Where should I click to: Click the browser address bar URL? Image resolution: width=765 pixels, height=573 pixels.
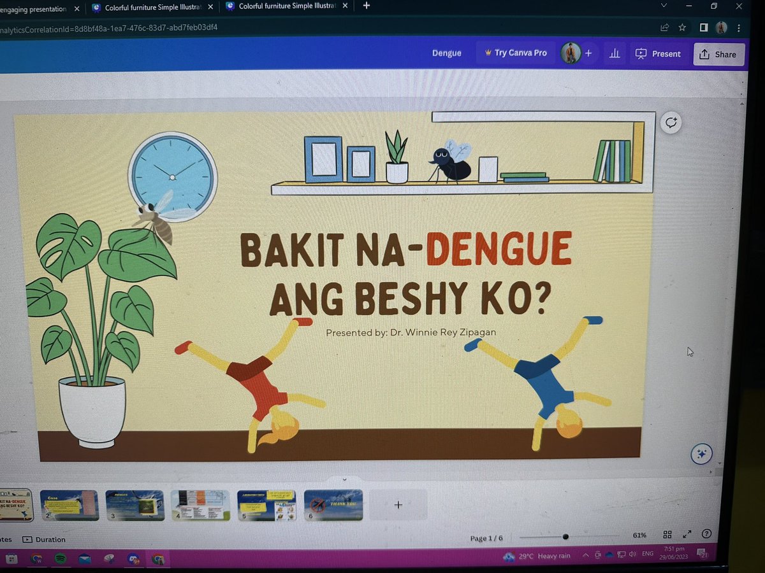[109, 28]
